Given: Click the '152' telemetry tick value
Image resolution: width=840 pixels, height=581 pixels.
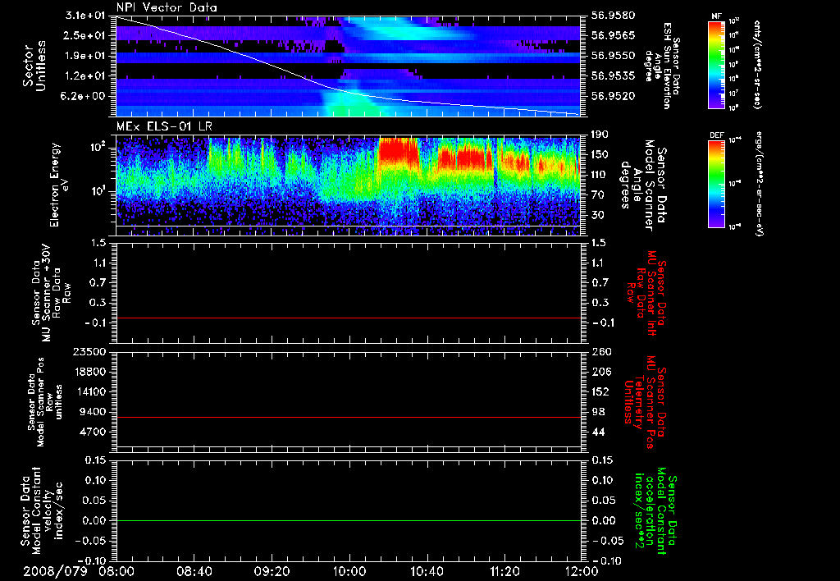Looking at the screenshot, I should click(600, 391).
